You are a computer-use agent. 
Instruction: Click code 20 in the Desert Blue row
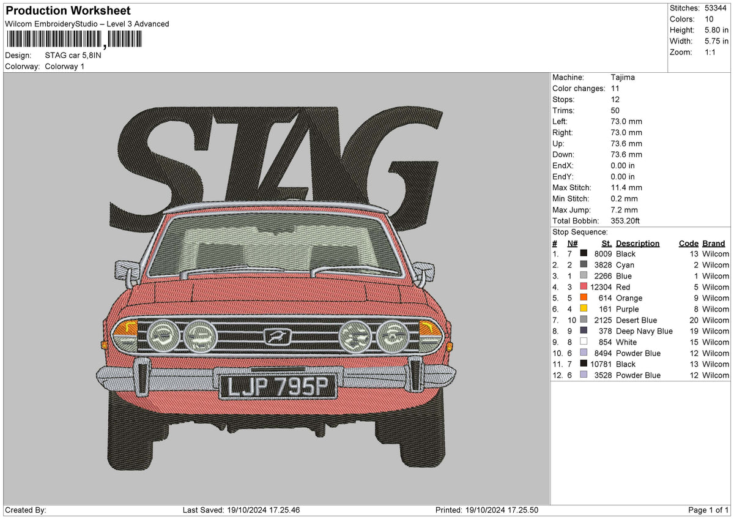click(694, 320)
